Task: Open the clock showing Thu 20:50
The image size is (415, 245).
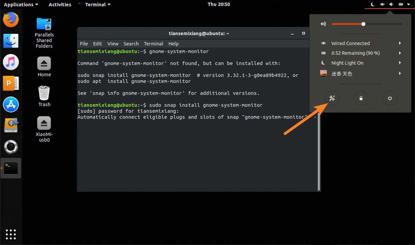Action: coord(219,4)
